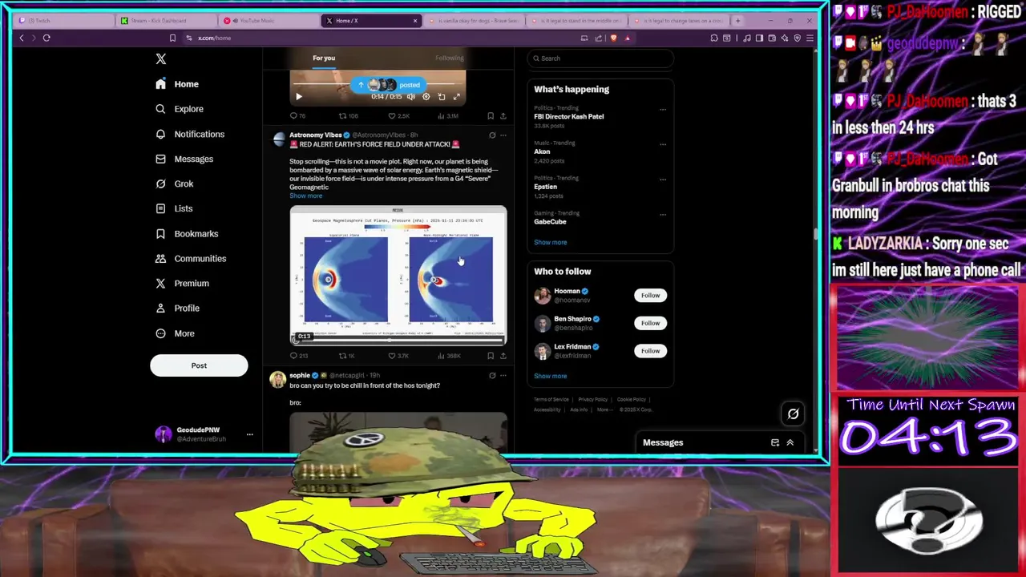The image size is (1026, 577).
Task: Open the Explore page
Action: [180, 109]
